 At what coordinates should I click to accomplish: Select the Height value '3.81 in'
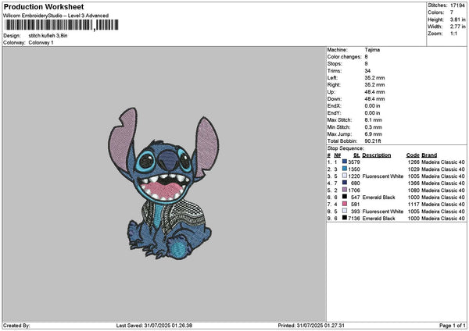(x=457, y=20)
